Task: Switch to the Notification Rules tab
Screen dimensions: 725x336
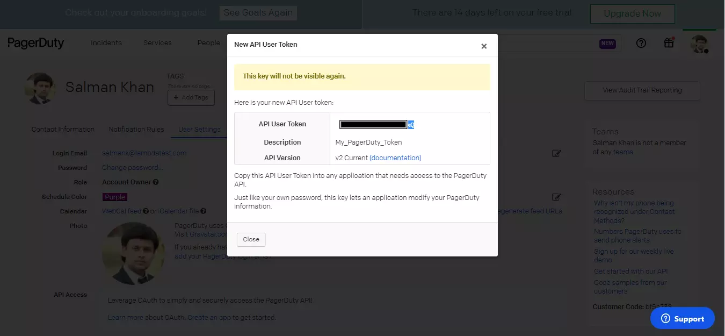Action: [136, 129]
